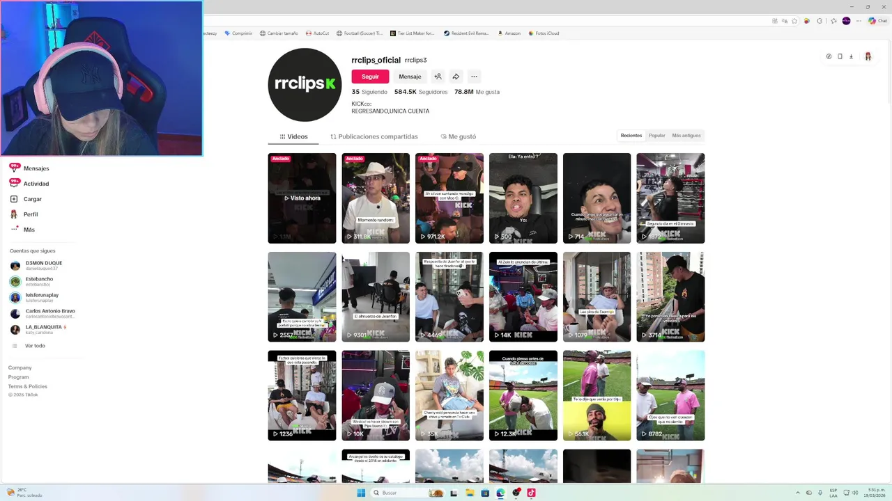892x501 pixels.
Task: Select the Más antiguos sort option
Action: pos(686,136)
